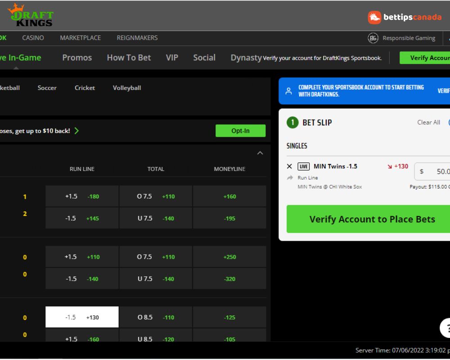Image resolution: width=450 pixels, height=360 pixels.
Task: Open the Casino tab
Action: [33, 38]
